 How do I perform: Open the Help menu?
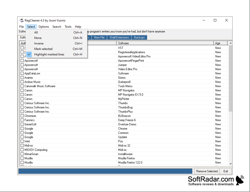coord(78,27)
